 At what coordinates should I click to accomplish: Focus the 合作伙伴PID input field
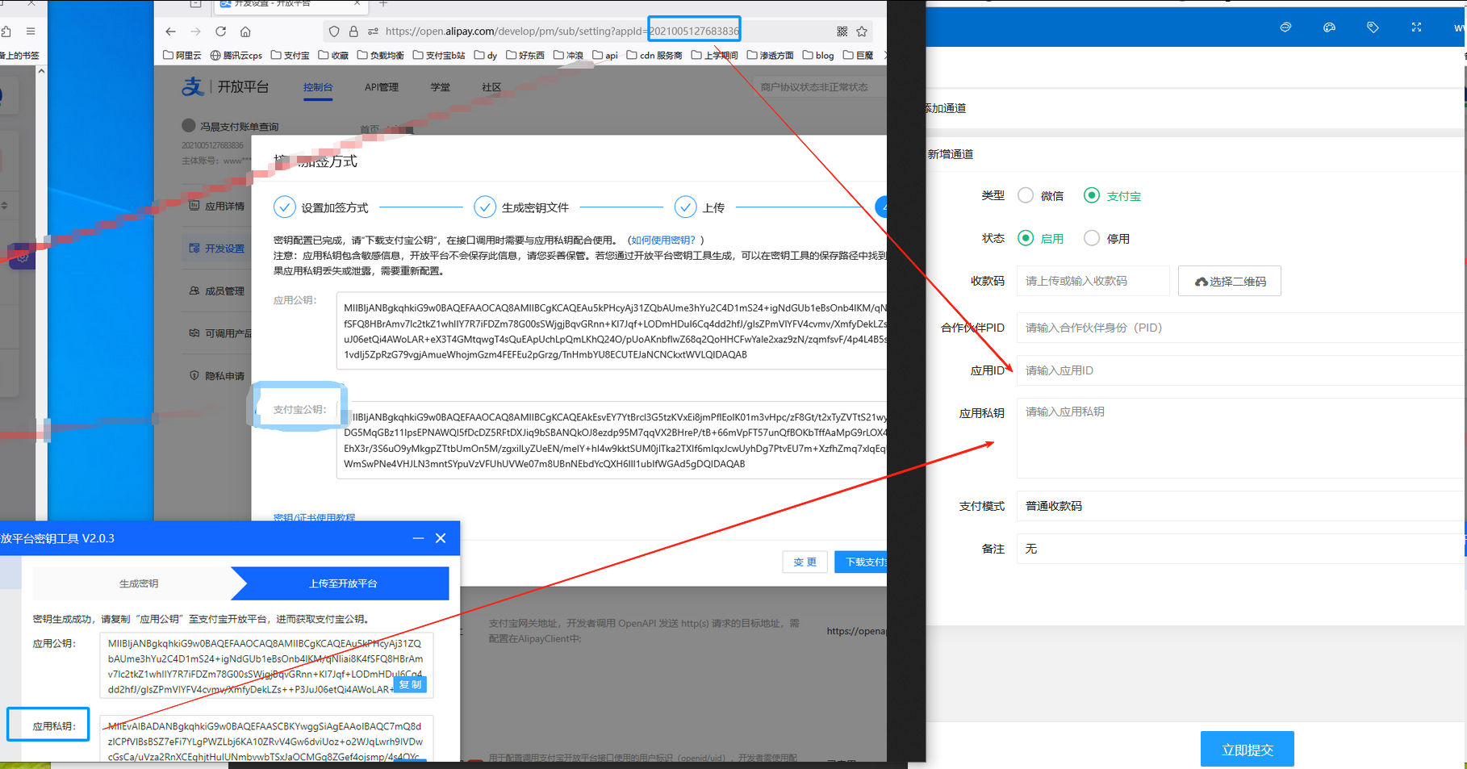1241,328
